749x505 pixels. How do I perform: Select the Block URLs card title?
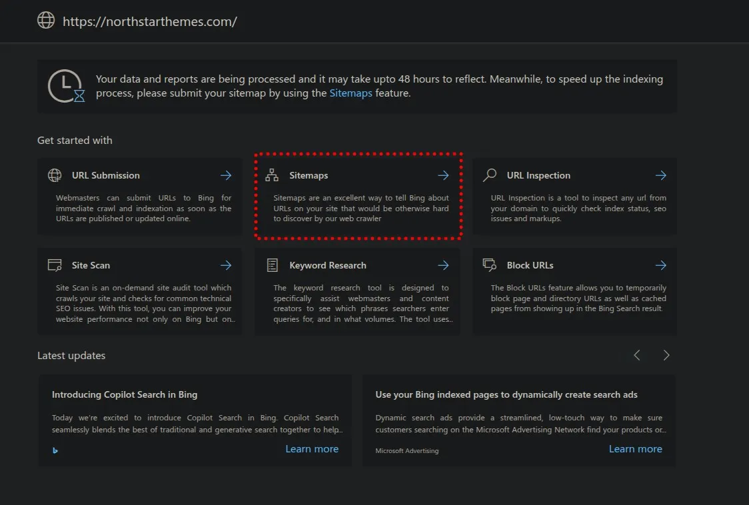(x=530, y=265)
